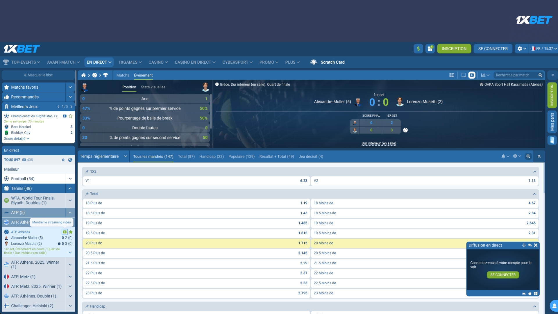Expand the Football (54) section
Screen dimensions: 558x314
70,179
